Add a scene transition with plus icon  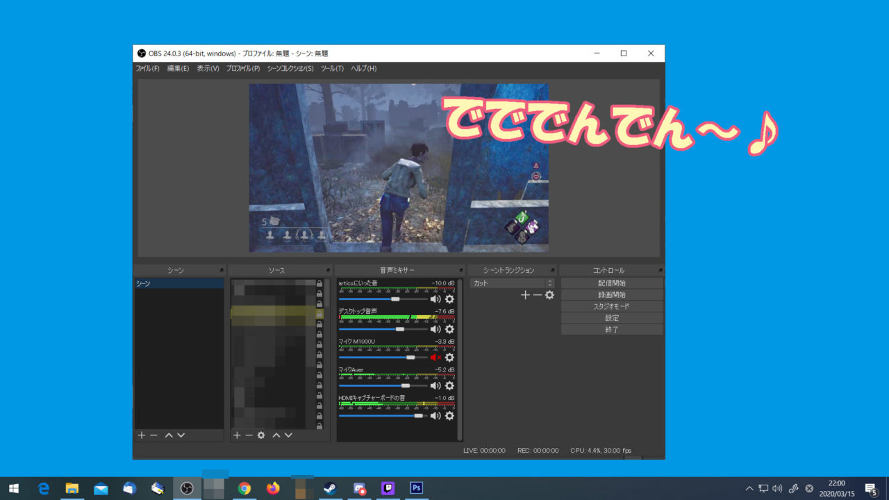coord(525,295)
